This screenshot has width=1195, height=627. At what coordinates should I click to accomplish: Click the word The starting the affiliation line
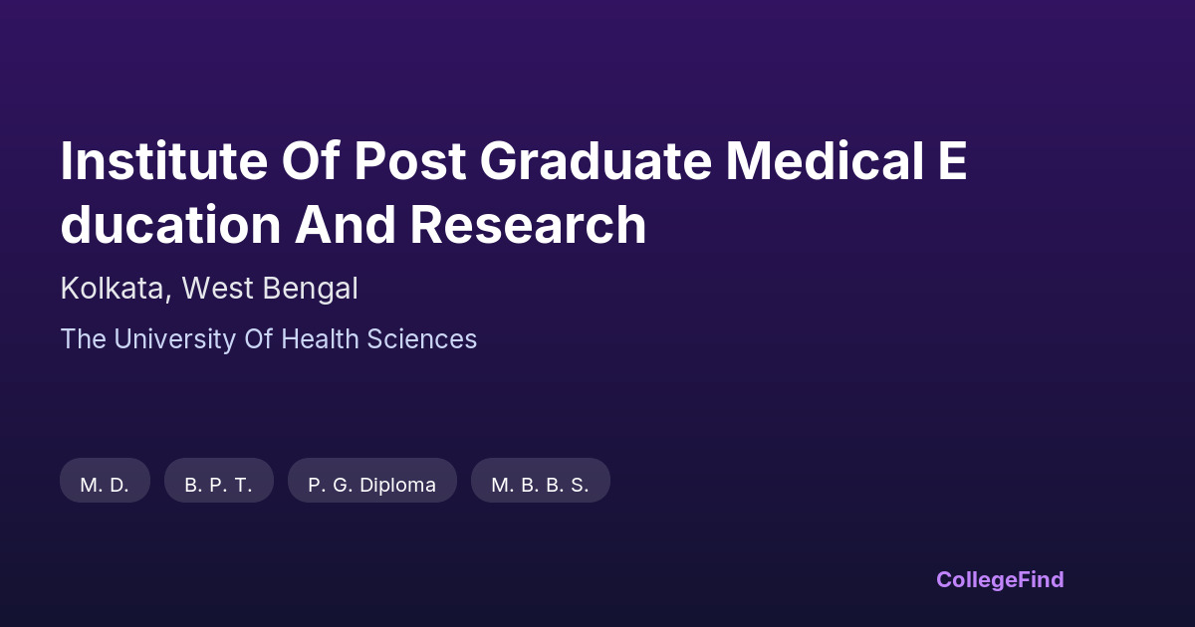[x=83, y=339]
